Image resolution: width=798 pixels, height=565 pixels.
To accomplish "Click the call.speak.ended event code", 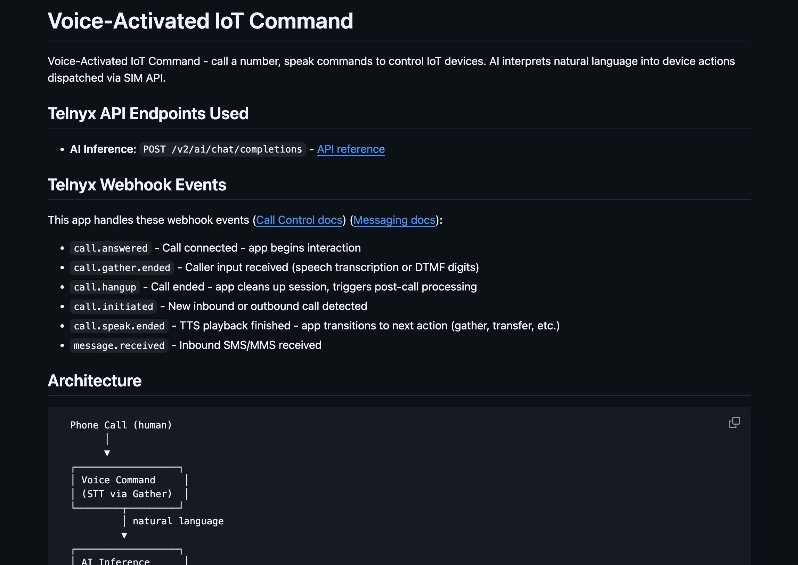I will pos(119,326).
